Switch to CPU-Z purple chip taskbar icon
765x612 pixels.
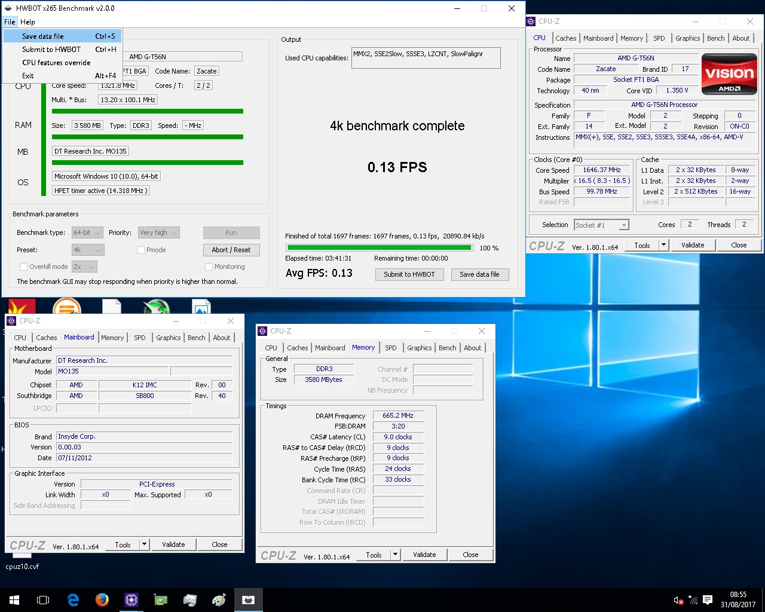coord(131,600)
